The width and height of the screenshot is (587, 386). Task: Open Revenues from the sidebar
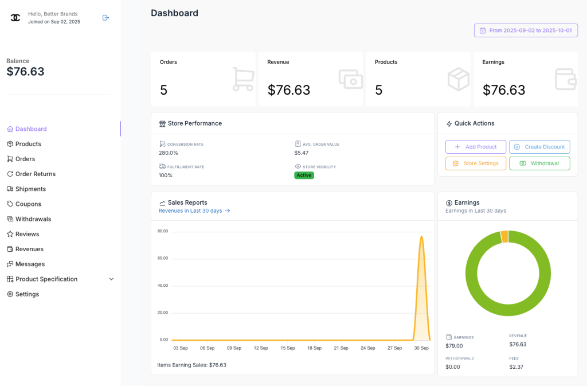[x=29, y=249]
